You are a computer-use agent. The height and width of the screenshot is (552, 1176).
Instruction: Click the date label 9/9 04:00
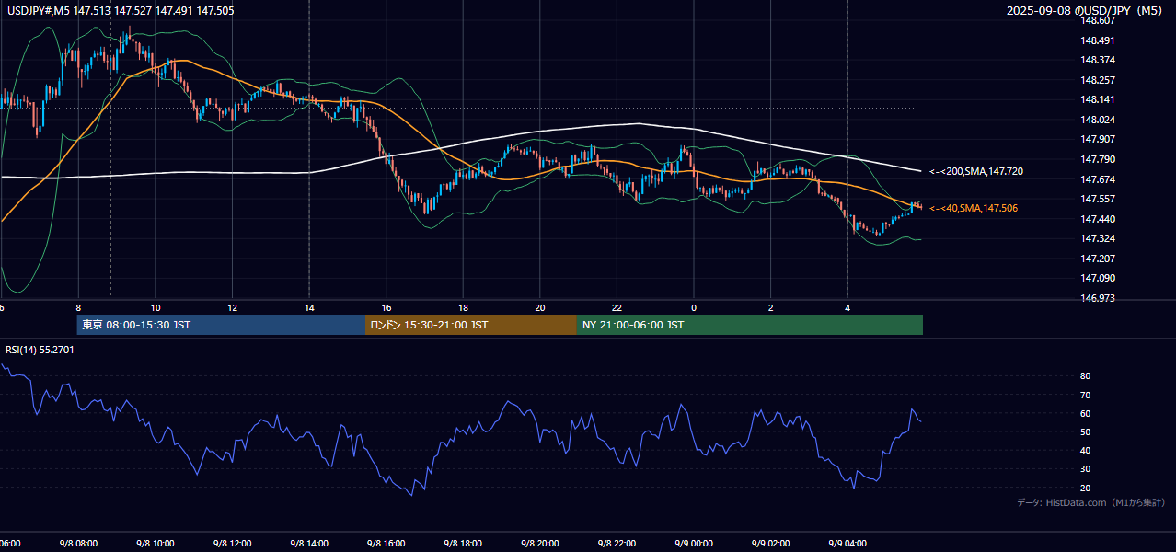tap(847, 544)
